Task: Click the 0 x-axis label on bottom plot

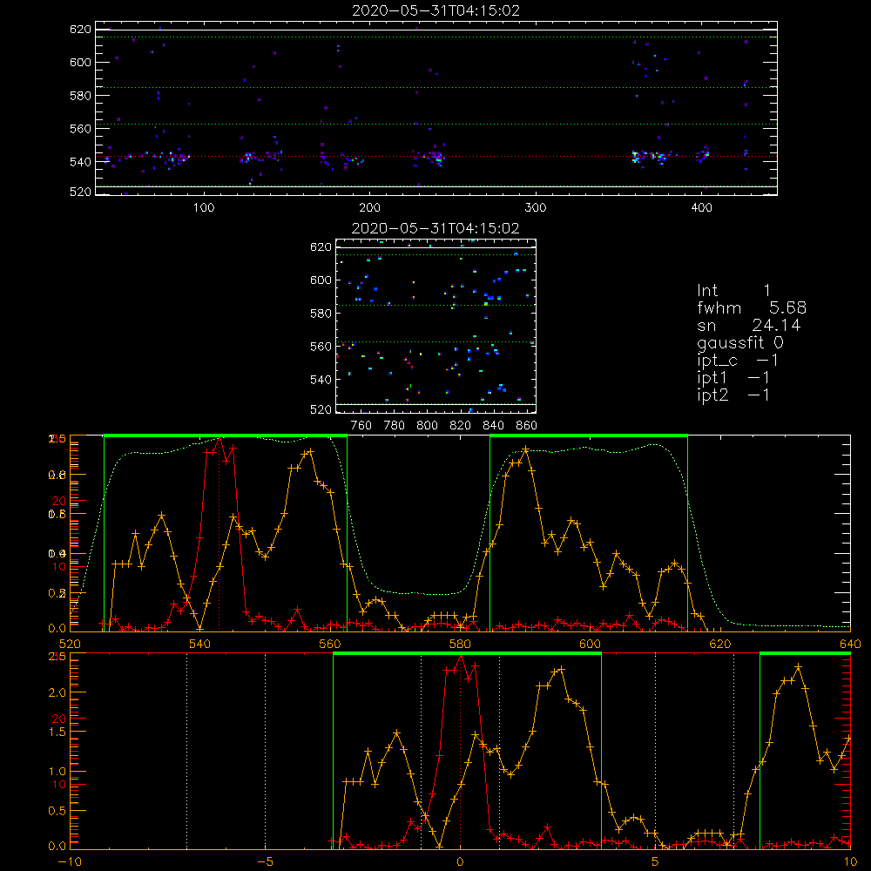Action: click(x=460, y=862)
